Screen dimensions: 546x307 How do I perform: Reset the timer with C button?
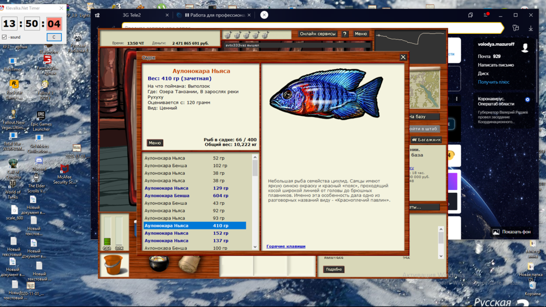tap(54, 37)
